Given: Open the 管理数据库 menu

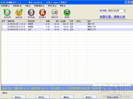Looking at the screenshot, I should 39,6.
